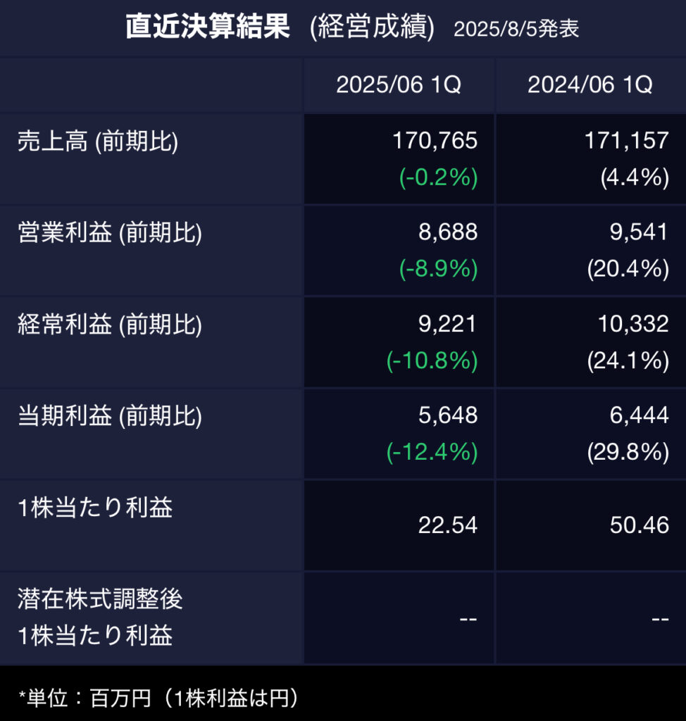Image resolution: width=686 pixels, height=721 pixels.
Task: Click the 1株当たり利益 row label without 潜在株式
Action: click(x=95, y=508)
